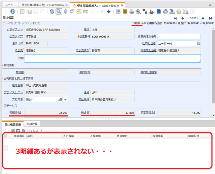Close the SOO-1000314 tab
Viewport: 215px width, 174px height.
pos(122,5)
